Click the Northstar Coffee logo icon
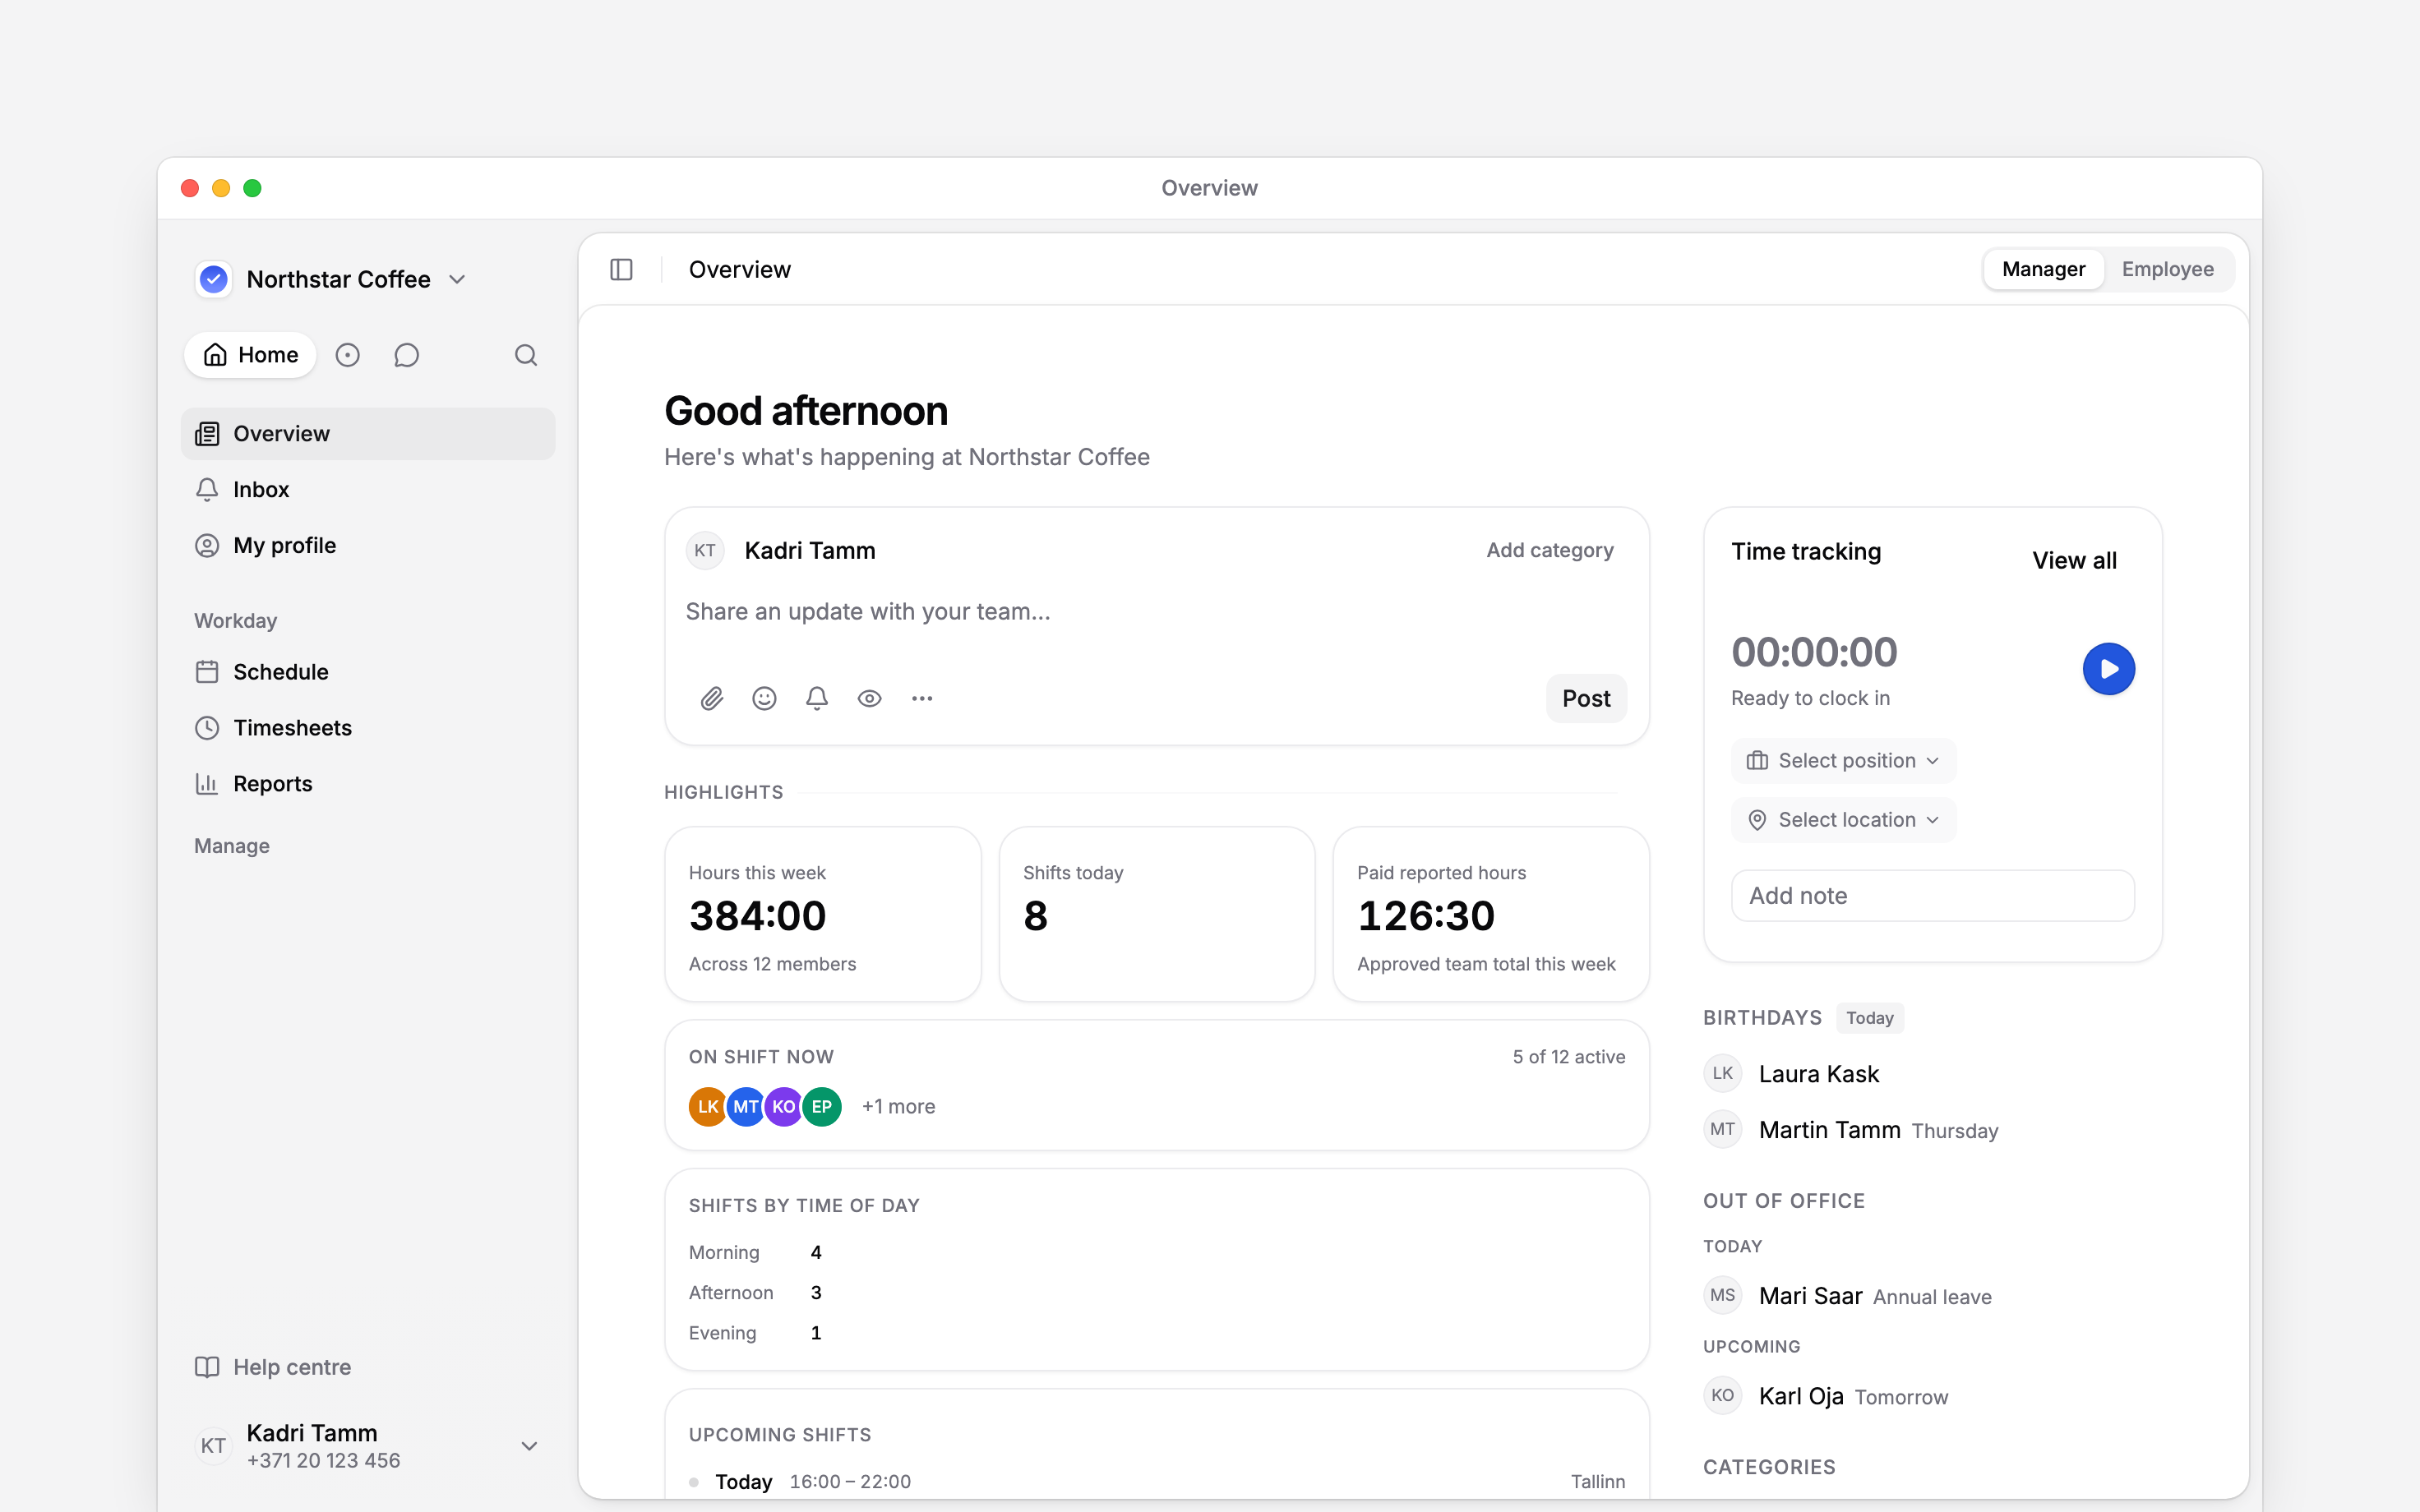The image size is (2420, 1512). coord(214,279)
